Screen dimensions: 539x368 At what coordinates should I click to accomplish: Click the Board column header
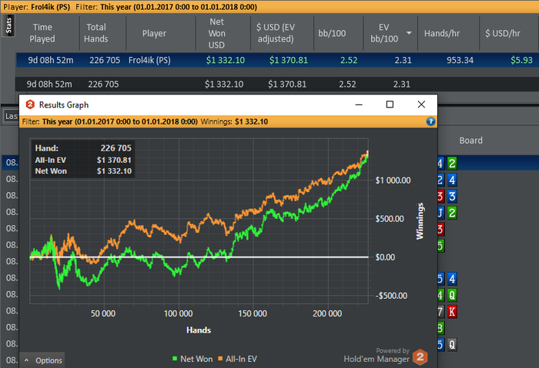pos(471,141)
